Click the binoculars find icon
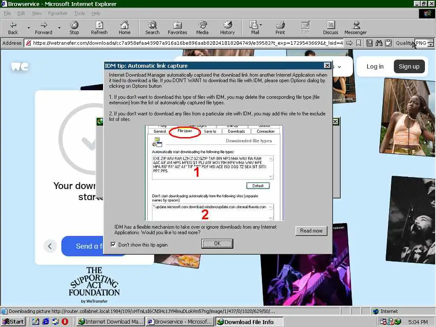Viewport: 436px width, 327px height. (379, 43)
